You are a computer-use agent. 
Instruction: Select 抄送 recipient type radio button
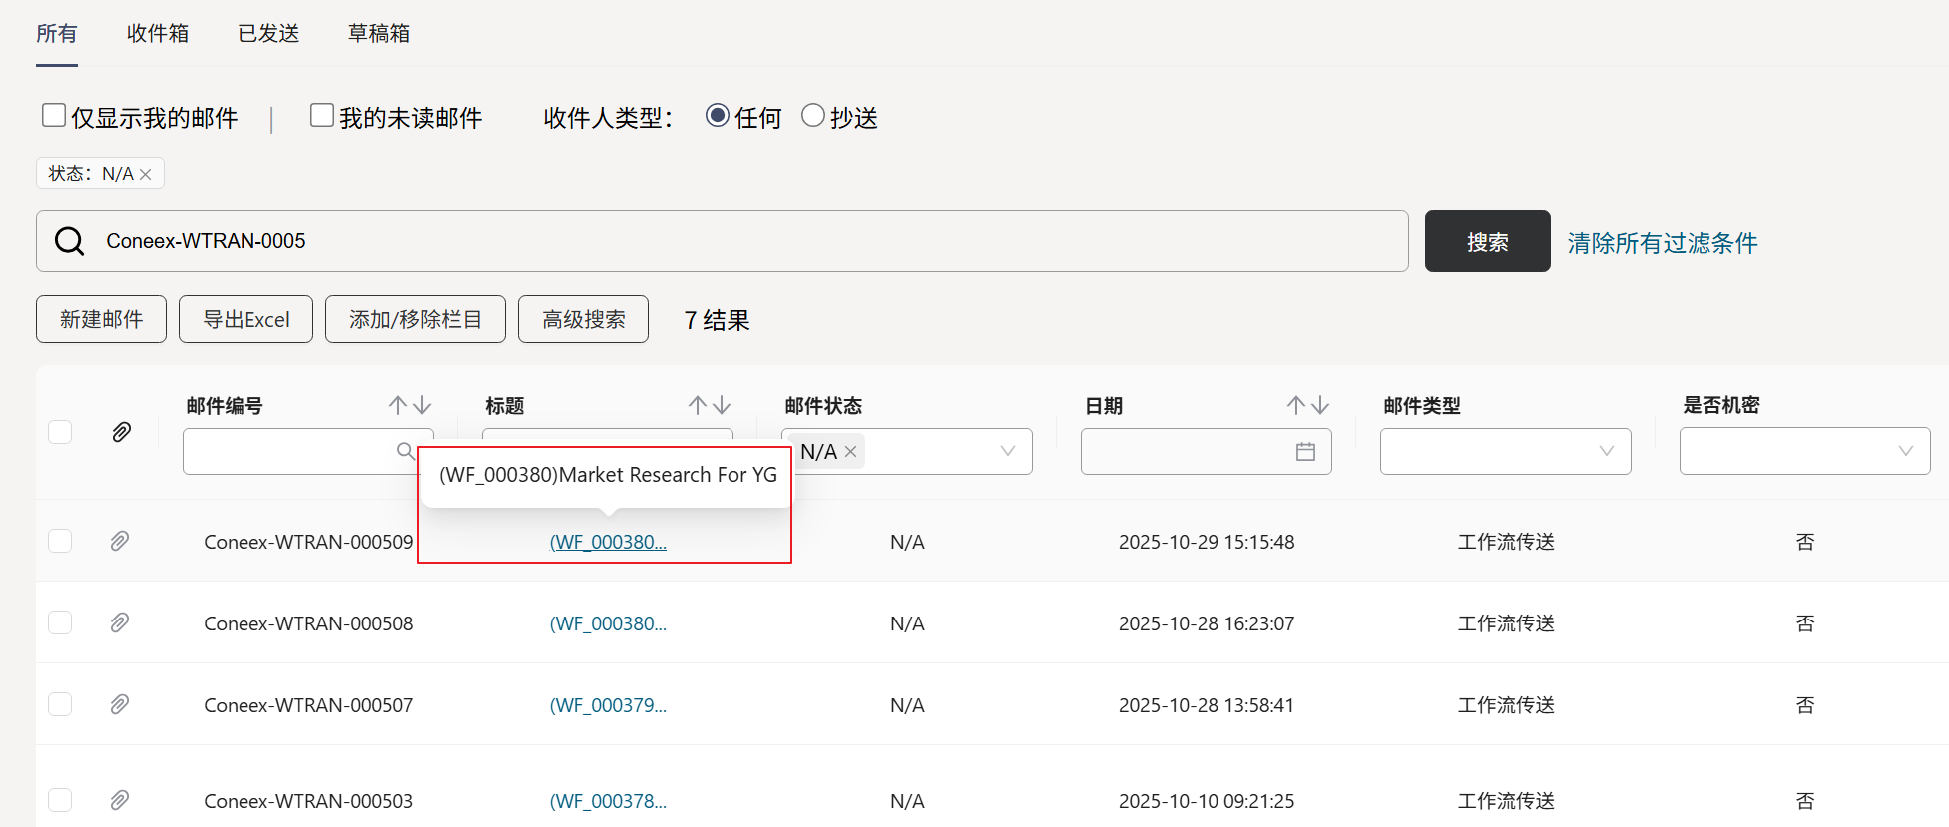(813, 116)
